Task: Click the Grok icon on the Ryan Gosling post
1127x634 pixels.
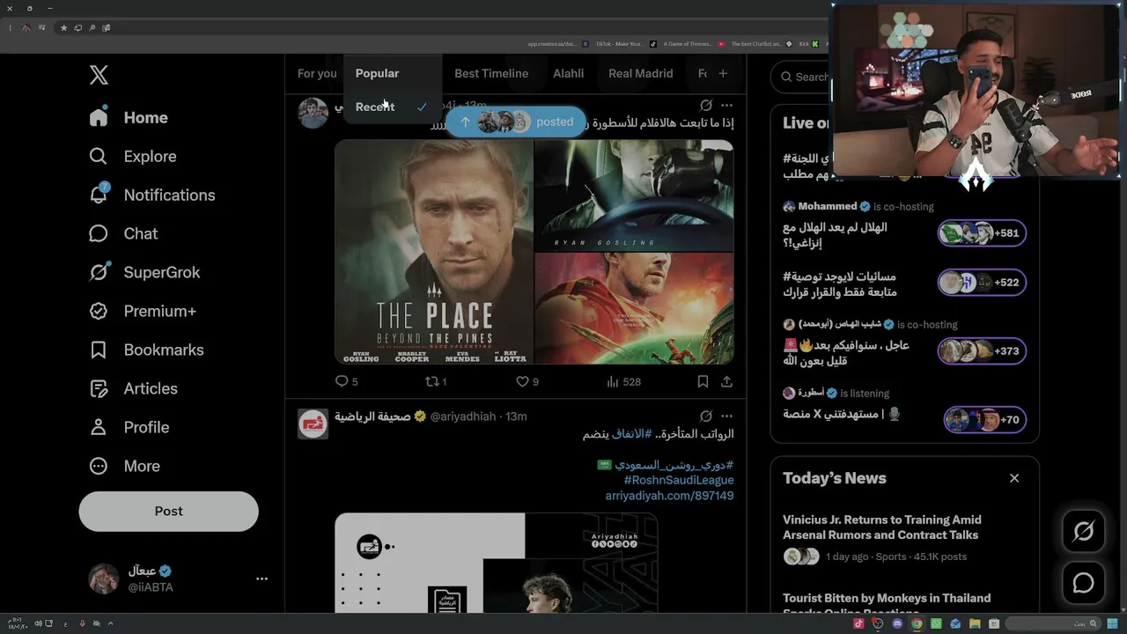Action: pos(705,106)
